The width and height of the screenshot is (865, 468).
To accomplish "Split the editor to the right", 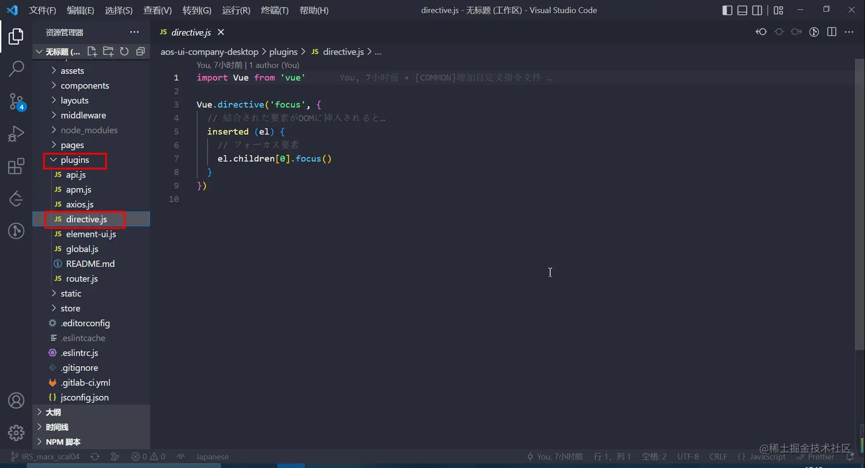I will pyautogui.click(x=832, y=32).
